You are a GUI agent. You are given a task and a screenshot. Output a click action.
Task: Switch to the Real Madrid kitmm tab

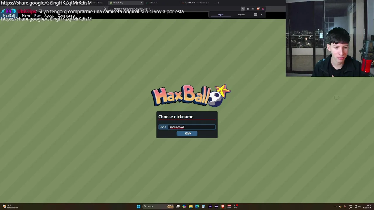pos(197,3)
